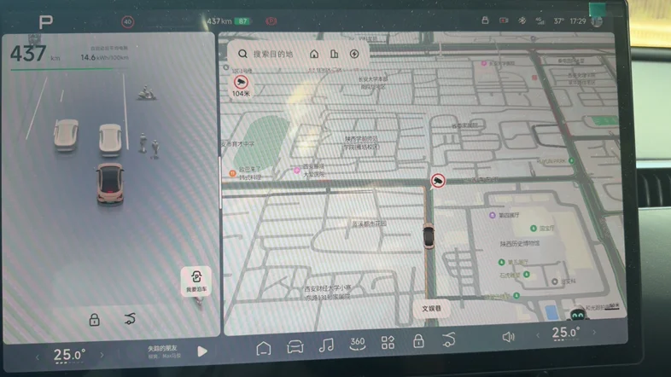The height and width of the screenshot is (377, 671).
Task: Select the 14.6 kWh/100km consumption value
Action: (x=105, y=57)
